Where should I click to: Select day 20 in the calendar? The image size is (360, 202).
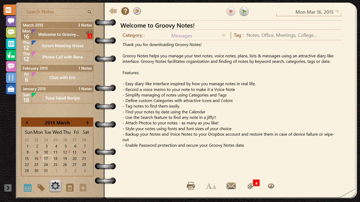point(74,159)
